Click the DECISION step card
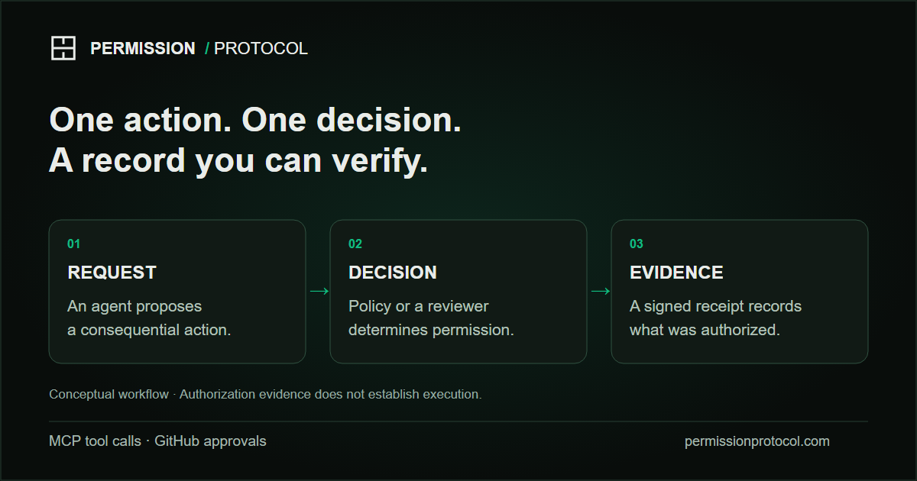The height and width of the screenshot is (481, 917). pos(458,292)
